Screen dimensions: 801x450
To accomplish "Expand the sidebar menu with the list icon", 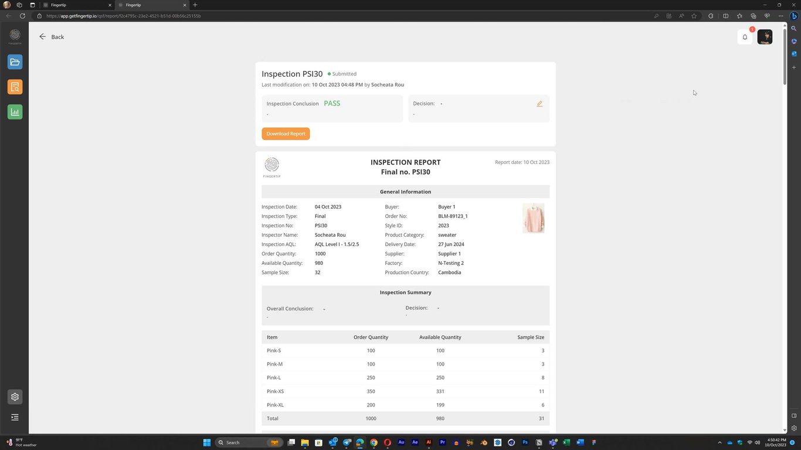I will 15,417.
